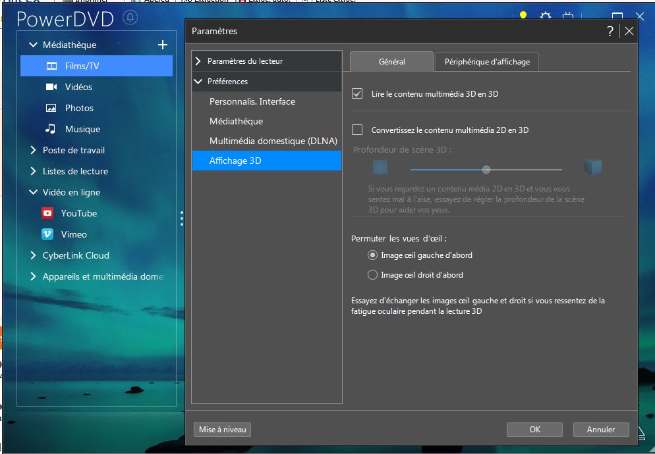Select Films/TV in the sidebar
Viewport: 655px width, 454px height.
tap(96, 66)
